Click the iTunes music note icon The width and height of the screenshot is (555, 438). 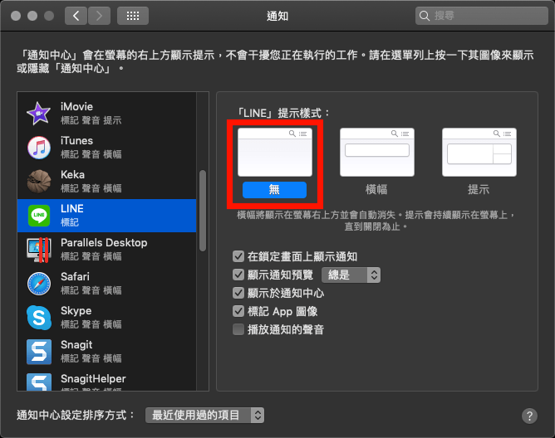point(38,148)
